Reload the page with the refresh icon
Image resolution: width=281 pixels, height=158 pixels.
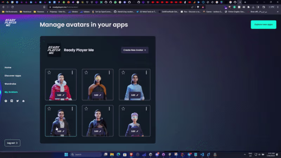point(13,7)
